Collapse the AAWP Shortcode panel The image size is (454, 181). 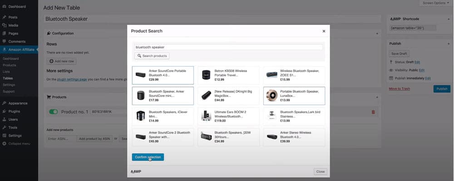[x=448, y=19]
